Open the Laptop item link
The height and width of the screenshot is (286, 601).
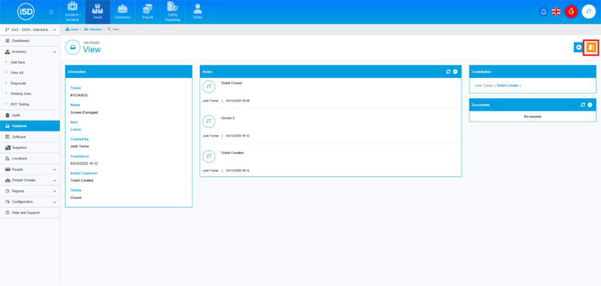click(x=75, y=129)
